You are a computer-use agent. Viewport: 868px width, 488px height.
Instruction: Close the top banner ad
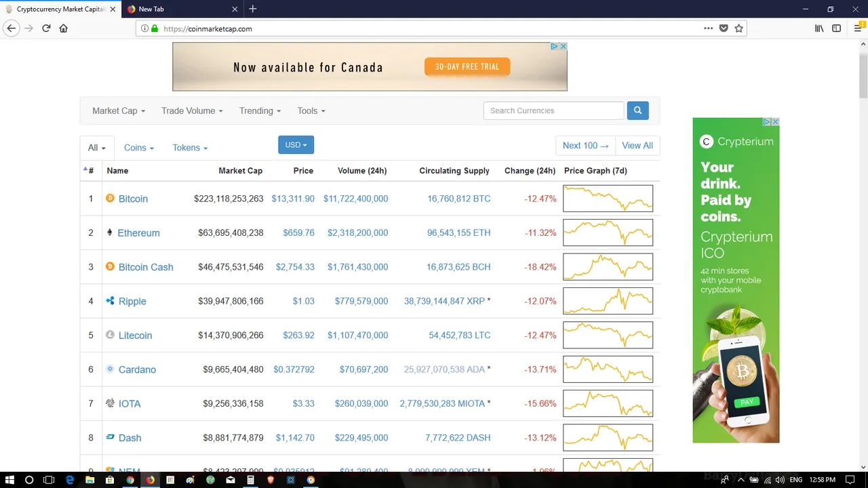tap(563, 46)
